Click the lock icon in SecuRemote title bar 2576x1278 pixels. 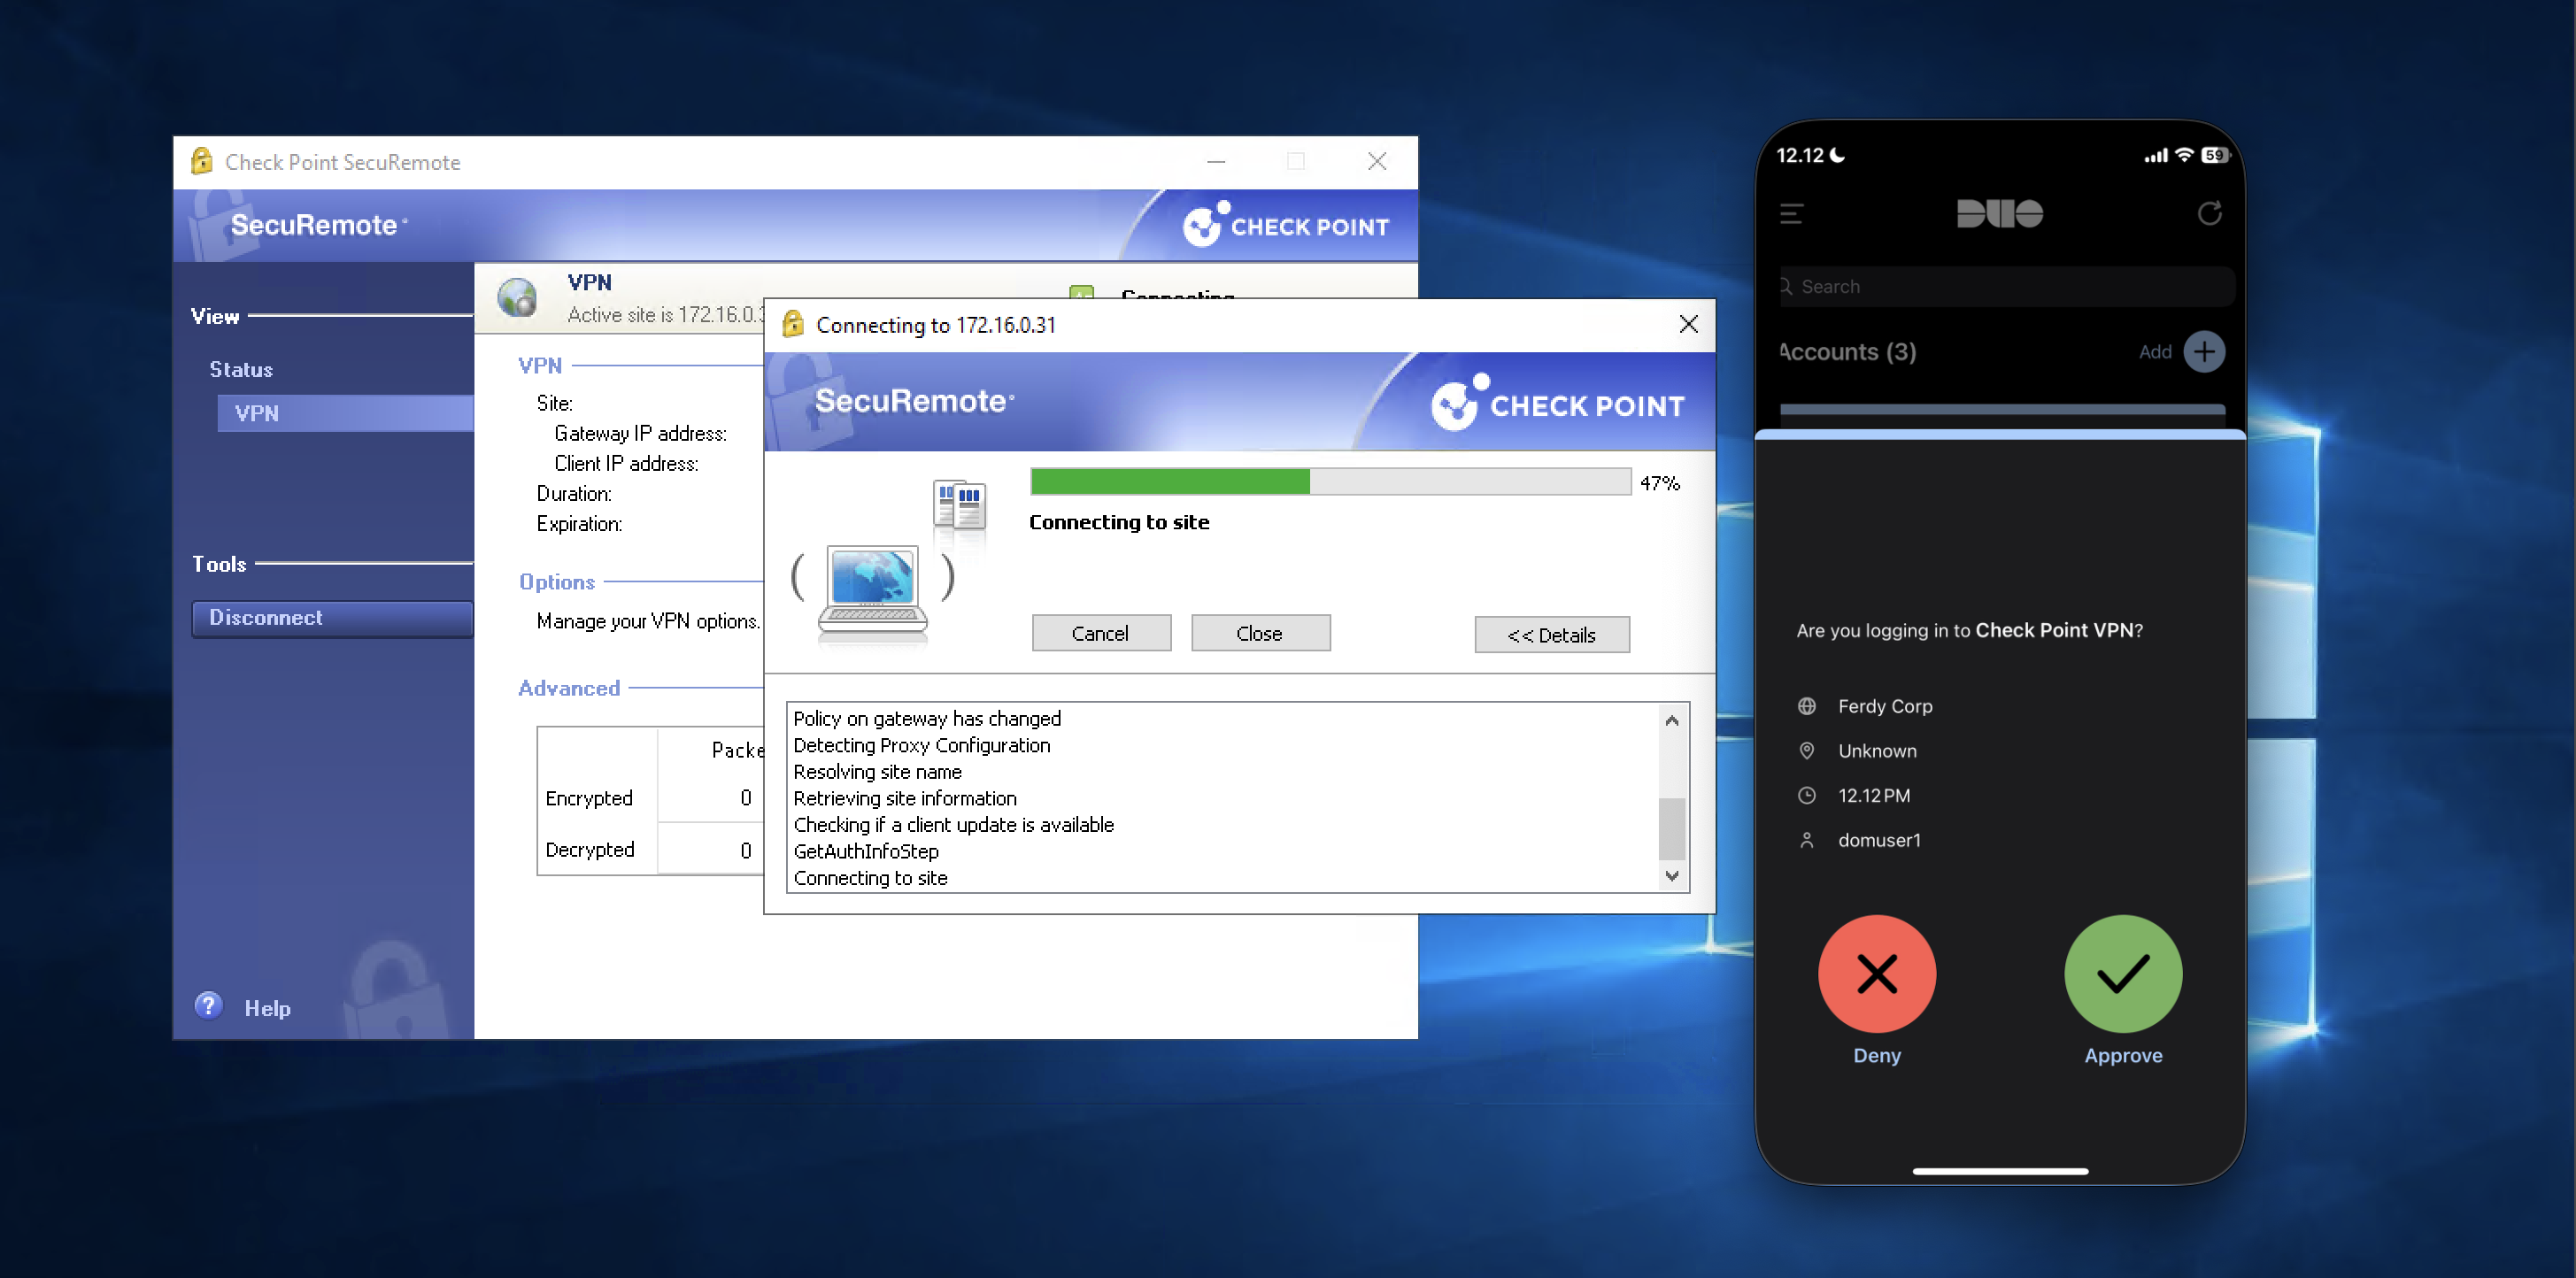click(202, 161)
